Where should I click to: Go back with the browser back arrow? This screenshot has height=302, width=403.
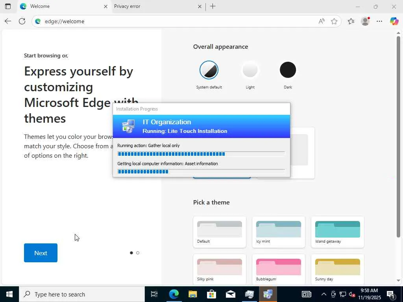pos(8,21)
